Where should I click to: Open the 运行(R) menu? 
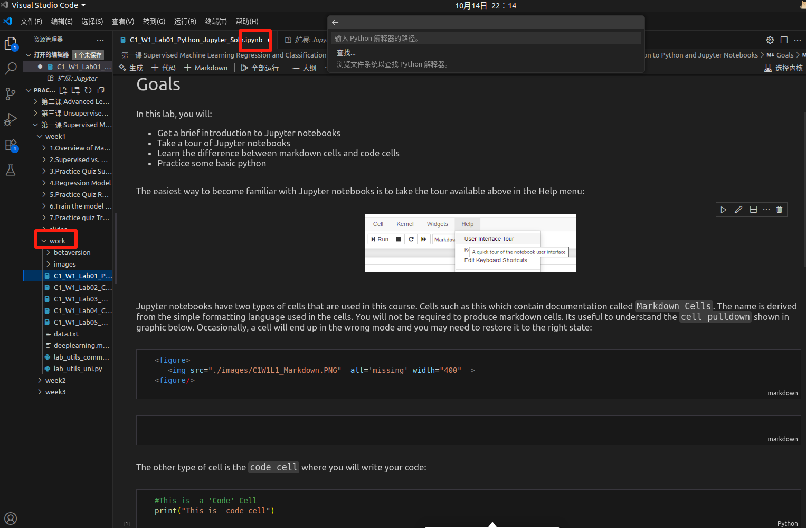[x=185, y=21]
